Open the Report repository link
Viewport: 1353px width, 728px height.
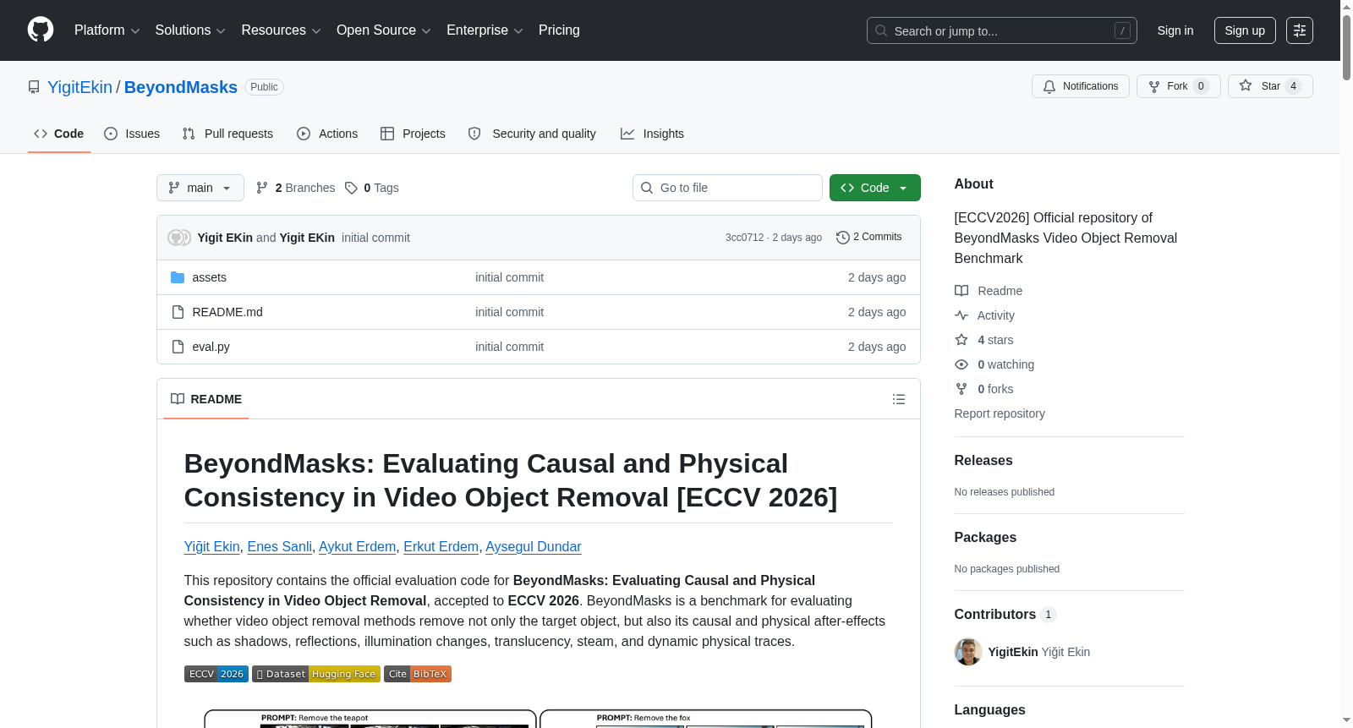click(x=1000, y=413)
